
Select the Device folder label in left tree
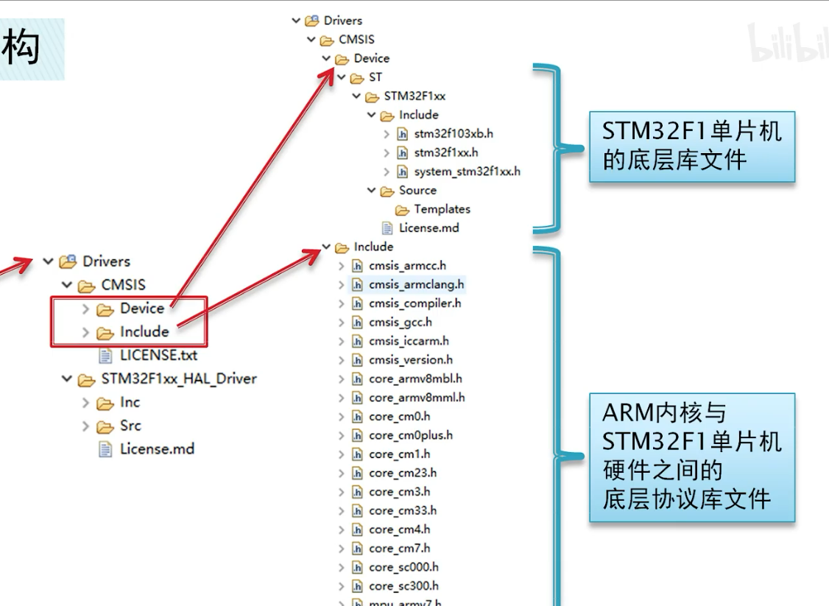[141, 309]
